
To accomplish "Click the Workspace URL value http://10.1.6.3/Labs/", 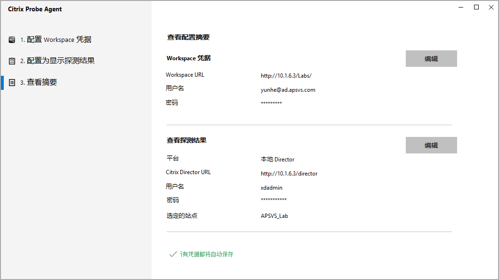I will coord(286,76).
